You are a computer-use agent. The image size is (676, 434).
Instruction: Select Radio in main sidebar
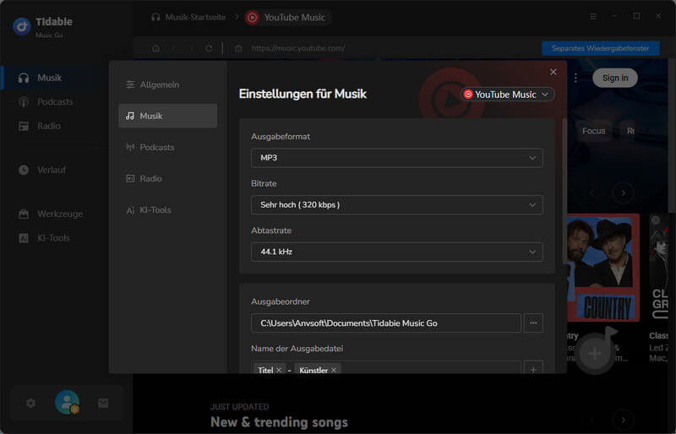(x=40, y=126)
